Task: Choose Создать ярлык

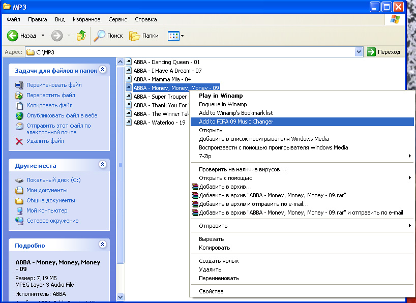Action: pos(302,261)
